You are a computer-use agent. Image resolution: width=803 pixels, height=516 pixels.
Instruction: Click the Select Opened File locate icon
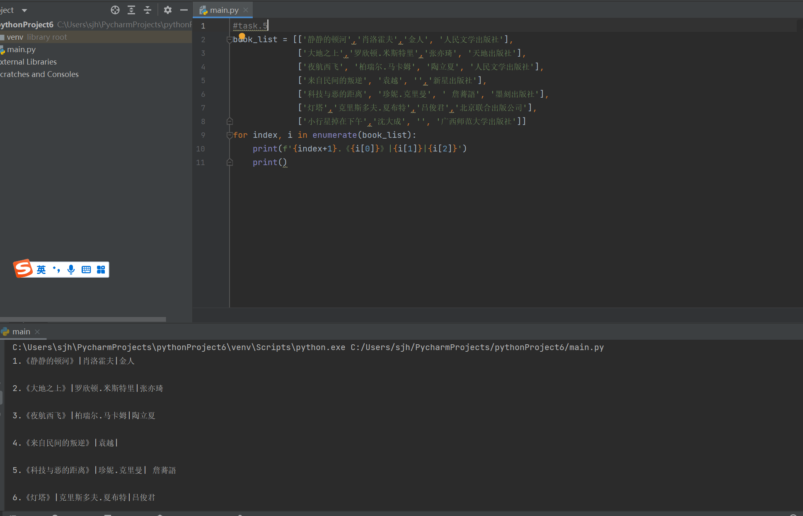[x=115, y=10]
